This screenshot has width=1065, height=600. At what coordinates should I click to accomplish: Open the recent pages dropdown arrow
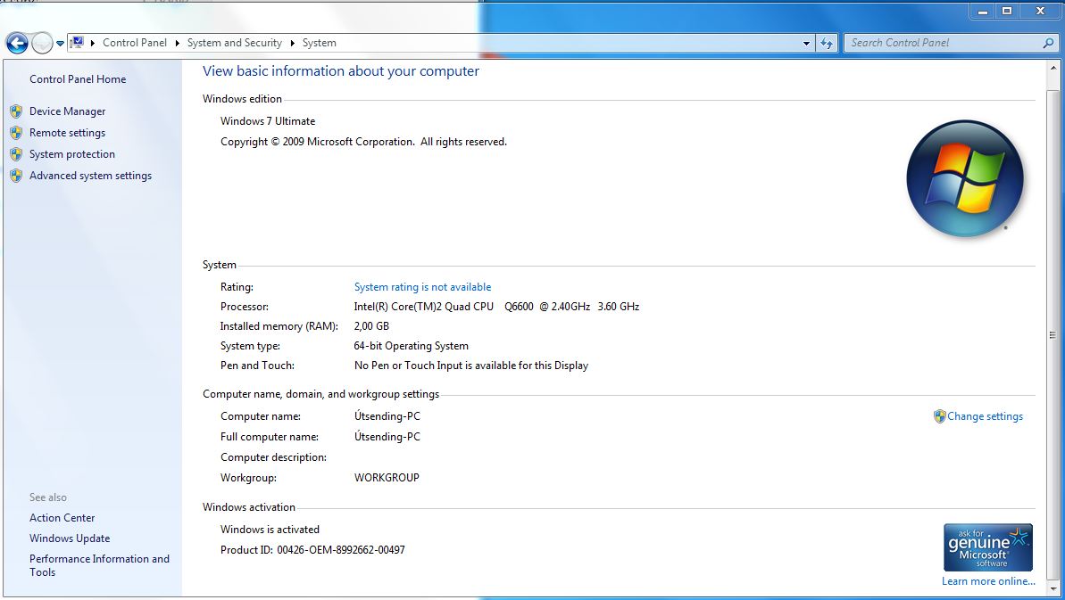click(60, 43)
